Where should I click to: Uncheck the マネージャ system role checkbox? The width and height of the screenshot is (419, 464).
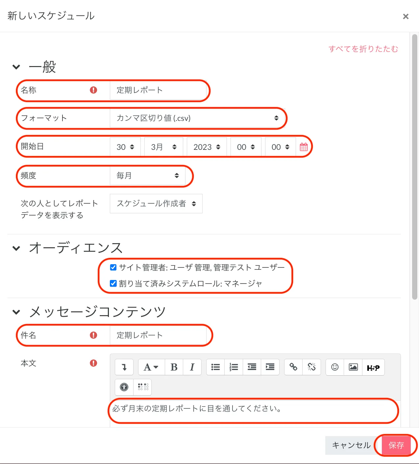113,283
